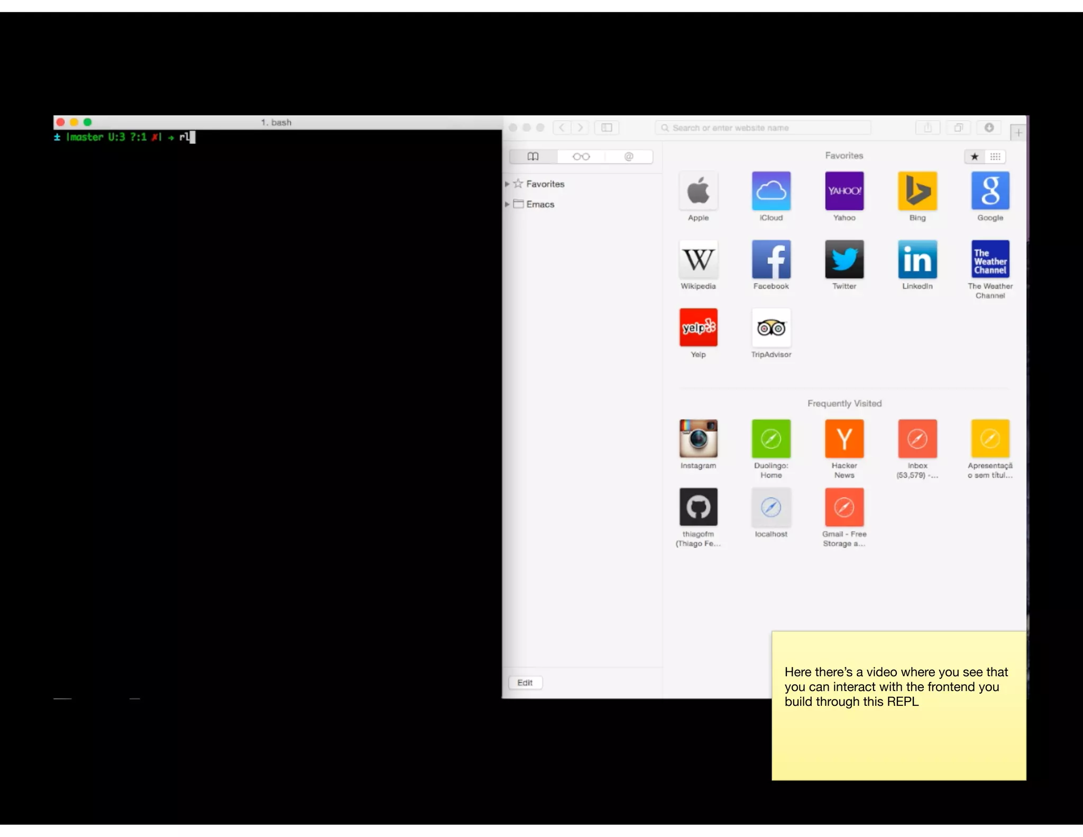Expand the Emacs bookmarks folder triangle
The height and width of the screenshot is (837, 1083).
point(507,204)
